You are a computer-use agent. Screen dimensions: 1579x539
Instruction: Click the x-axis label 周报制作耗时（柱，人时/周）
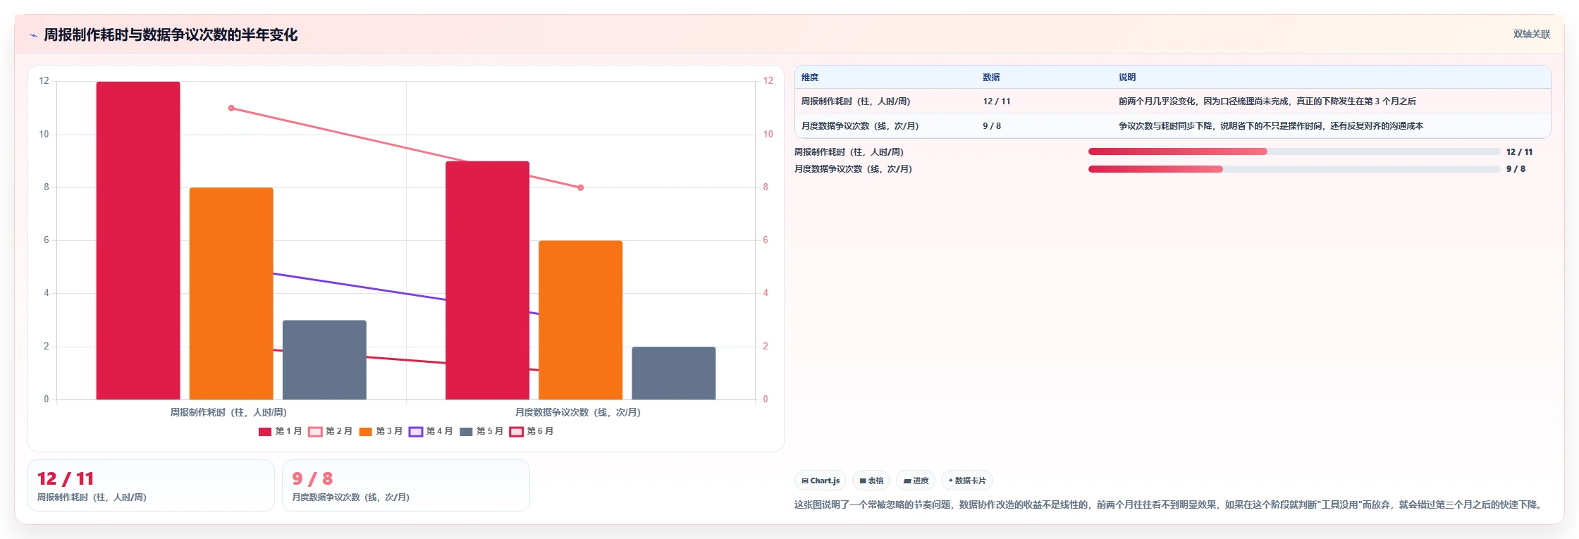228,412
